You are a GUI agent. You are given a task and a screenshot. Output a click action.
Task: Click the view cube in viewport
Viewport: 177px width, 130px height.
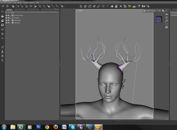tap(158, 19)
